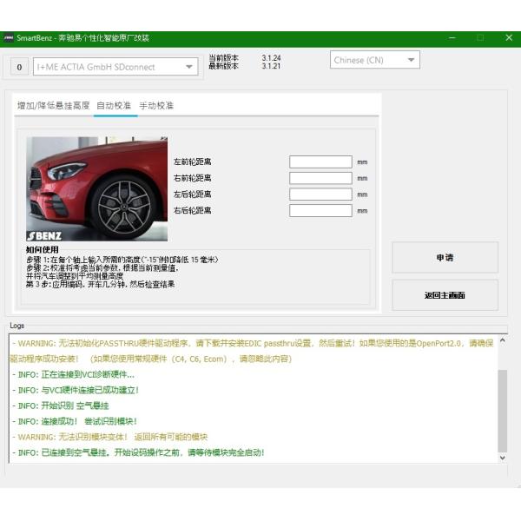
Task: Expand the Chinese (CN) language dropdown
Action: (x=375, y=60)
